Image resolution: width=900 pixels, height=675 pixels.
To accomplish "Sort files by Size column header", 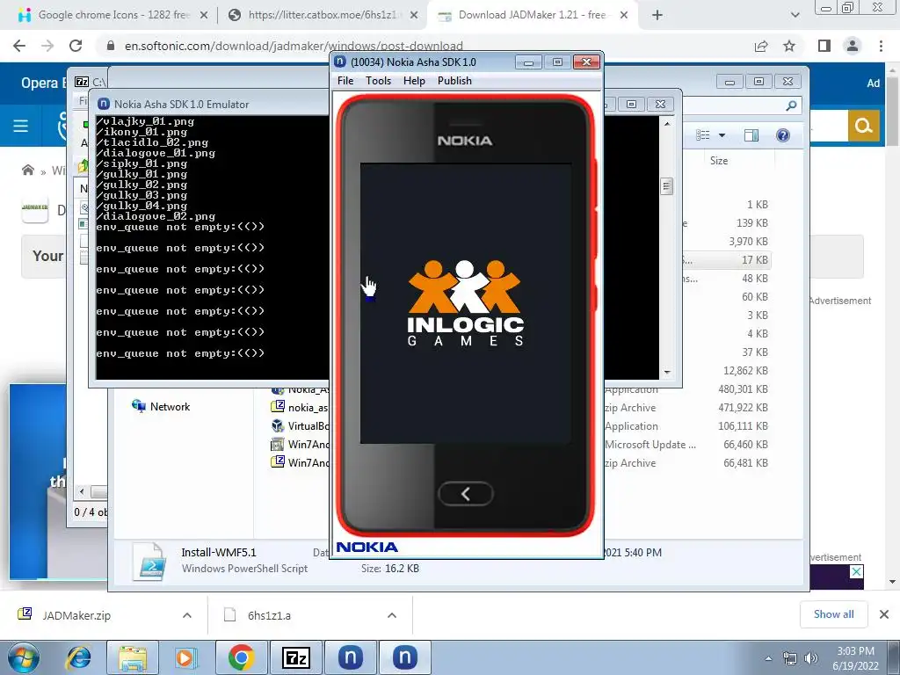I will (719, 161).
